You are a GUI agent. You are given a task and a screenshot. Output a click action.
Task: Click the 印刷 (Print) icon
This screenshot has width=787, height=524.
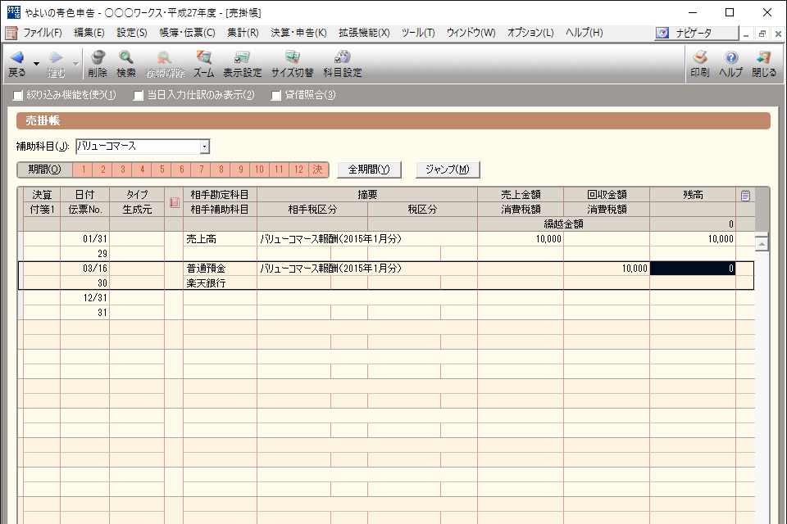tap(699, 64)
